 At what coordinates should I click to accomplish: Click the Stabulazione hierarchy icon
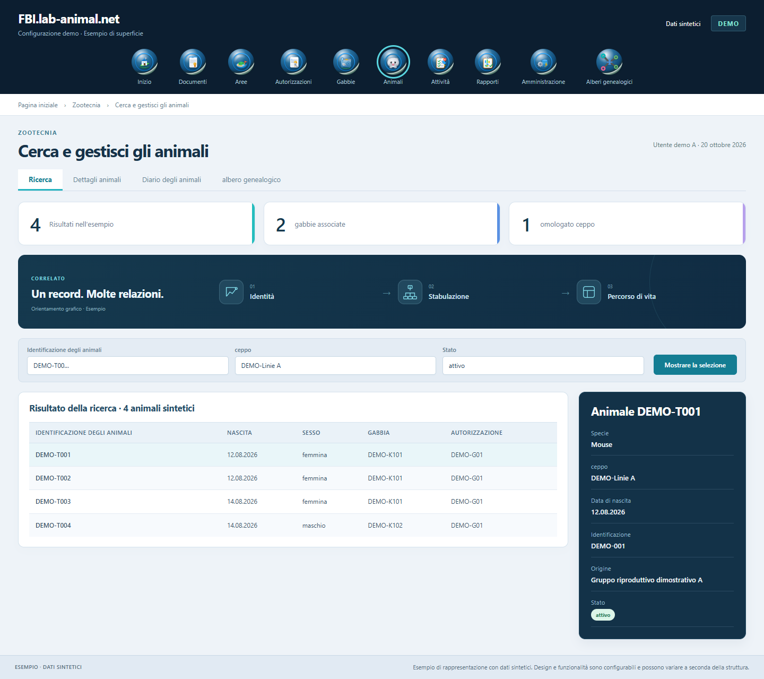(410, 292)
